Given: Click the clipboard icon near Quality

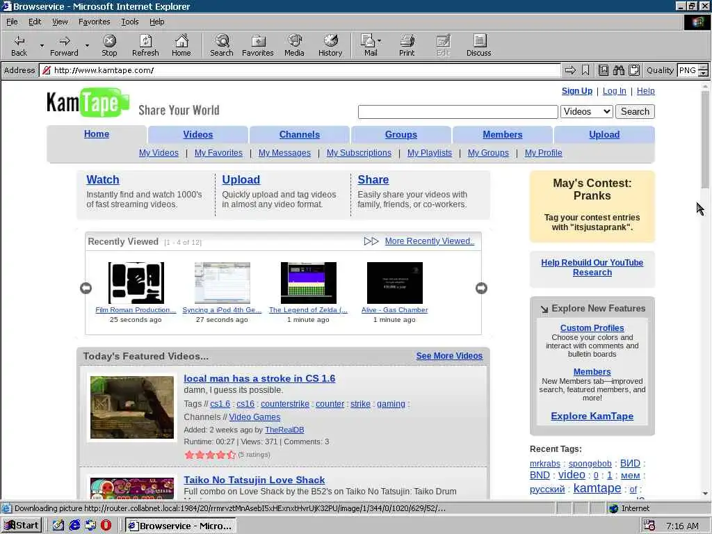Looking at the screenshot, I should [x=634, y=70].
